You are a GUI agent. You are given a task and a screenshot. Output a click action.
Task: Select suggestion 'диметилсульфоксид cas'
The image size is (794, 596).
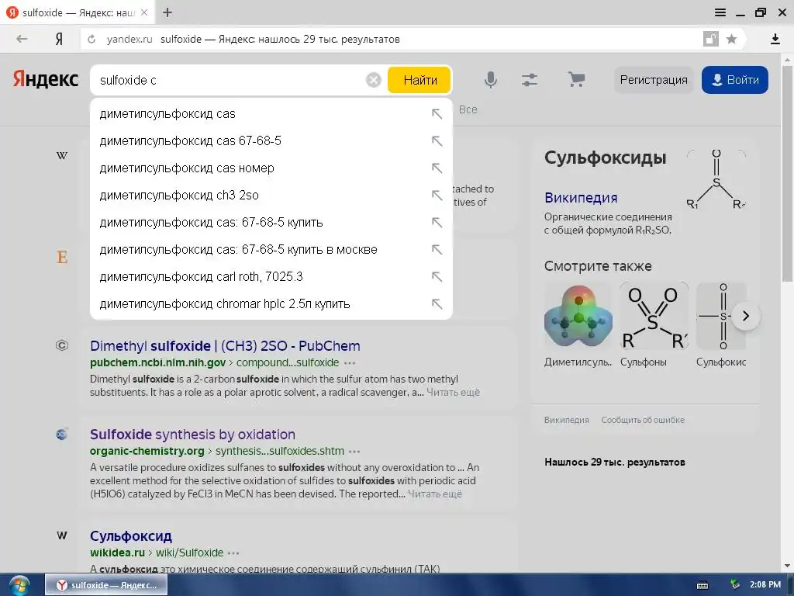pyautogui.click(x=271, y=114)
